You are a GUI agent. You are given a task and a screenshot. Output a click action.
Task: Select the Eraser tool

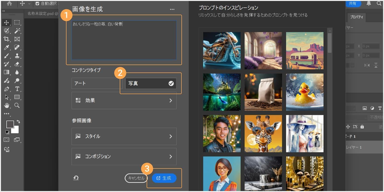pyautogui.click(x=17, y=64)
